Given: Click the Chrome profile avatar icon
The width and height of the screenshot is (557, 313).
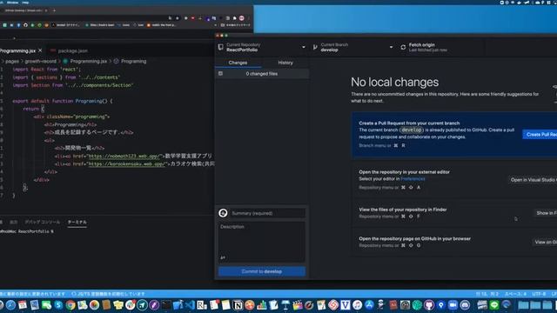Looking at the screenshot, I should tap(242, 18).
